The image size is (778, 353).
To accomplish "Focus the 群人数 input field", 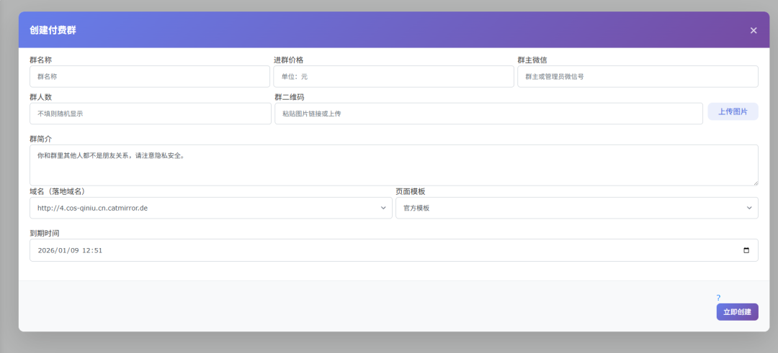I will [x=150, y=114].
